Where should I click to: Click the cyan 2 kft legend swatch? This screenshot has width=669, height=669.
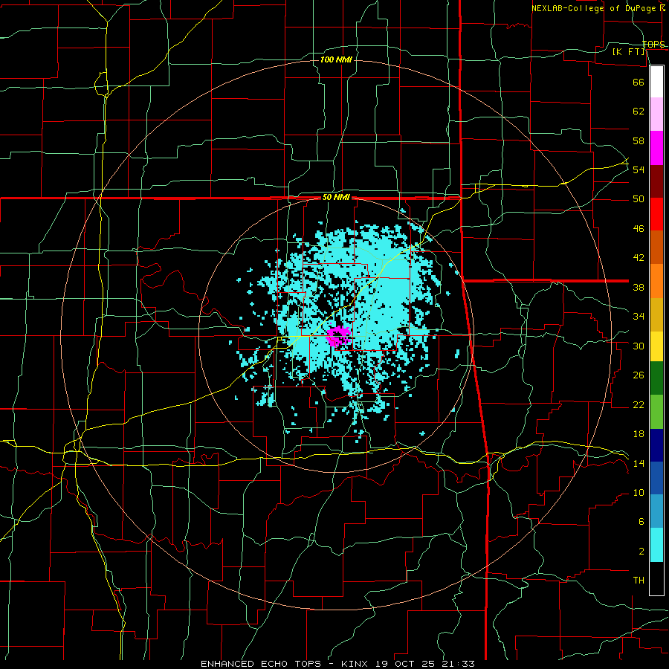click(656, 545)
